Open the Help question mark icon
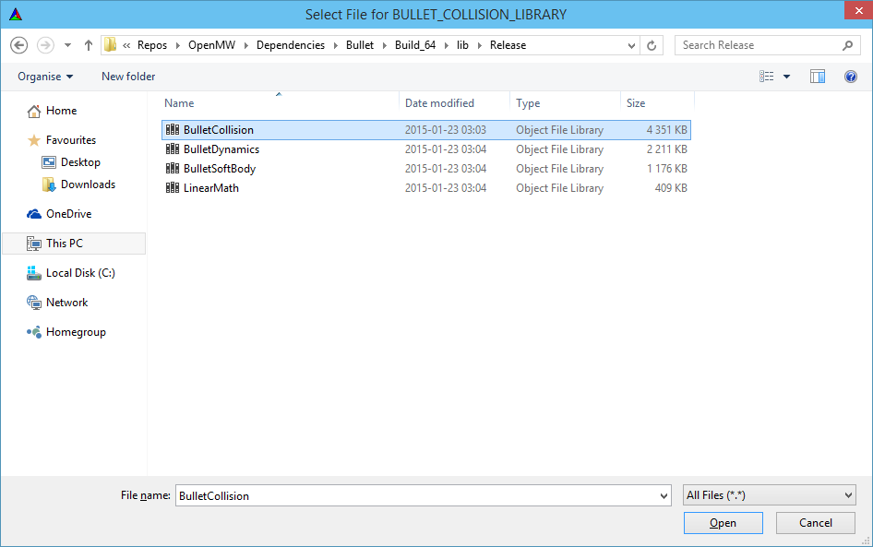873x547 pixels. coord(851,77)
